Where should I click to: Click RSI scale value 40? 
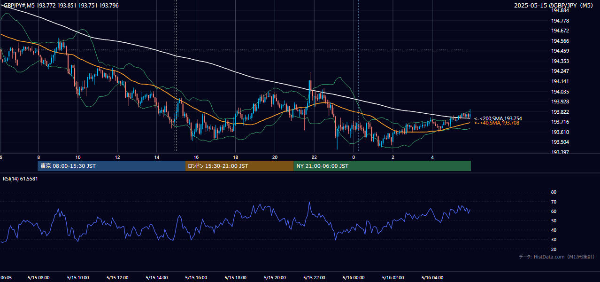tap(554, 230)
